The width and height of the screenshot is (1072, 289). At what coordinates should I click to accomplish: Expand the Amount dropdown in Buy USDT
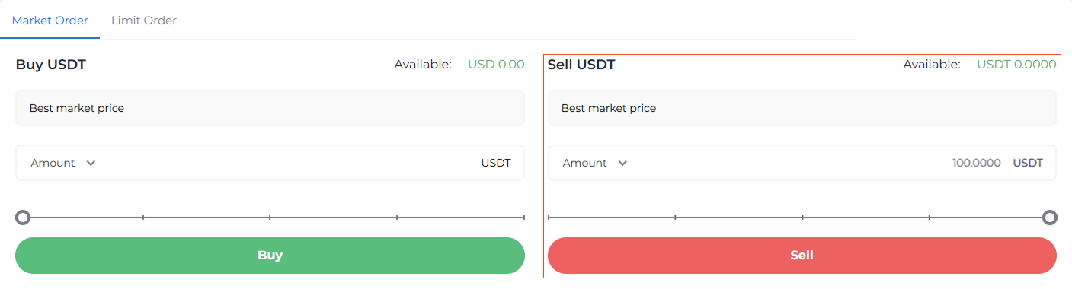point(63,163)
